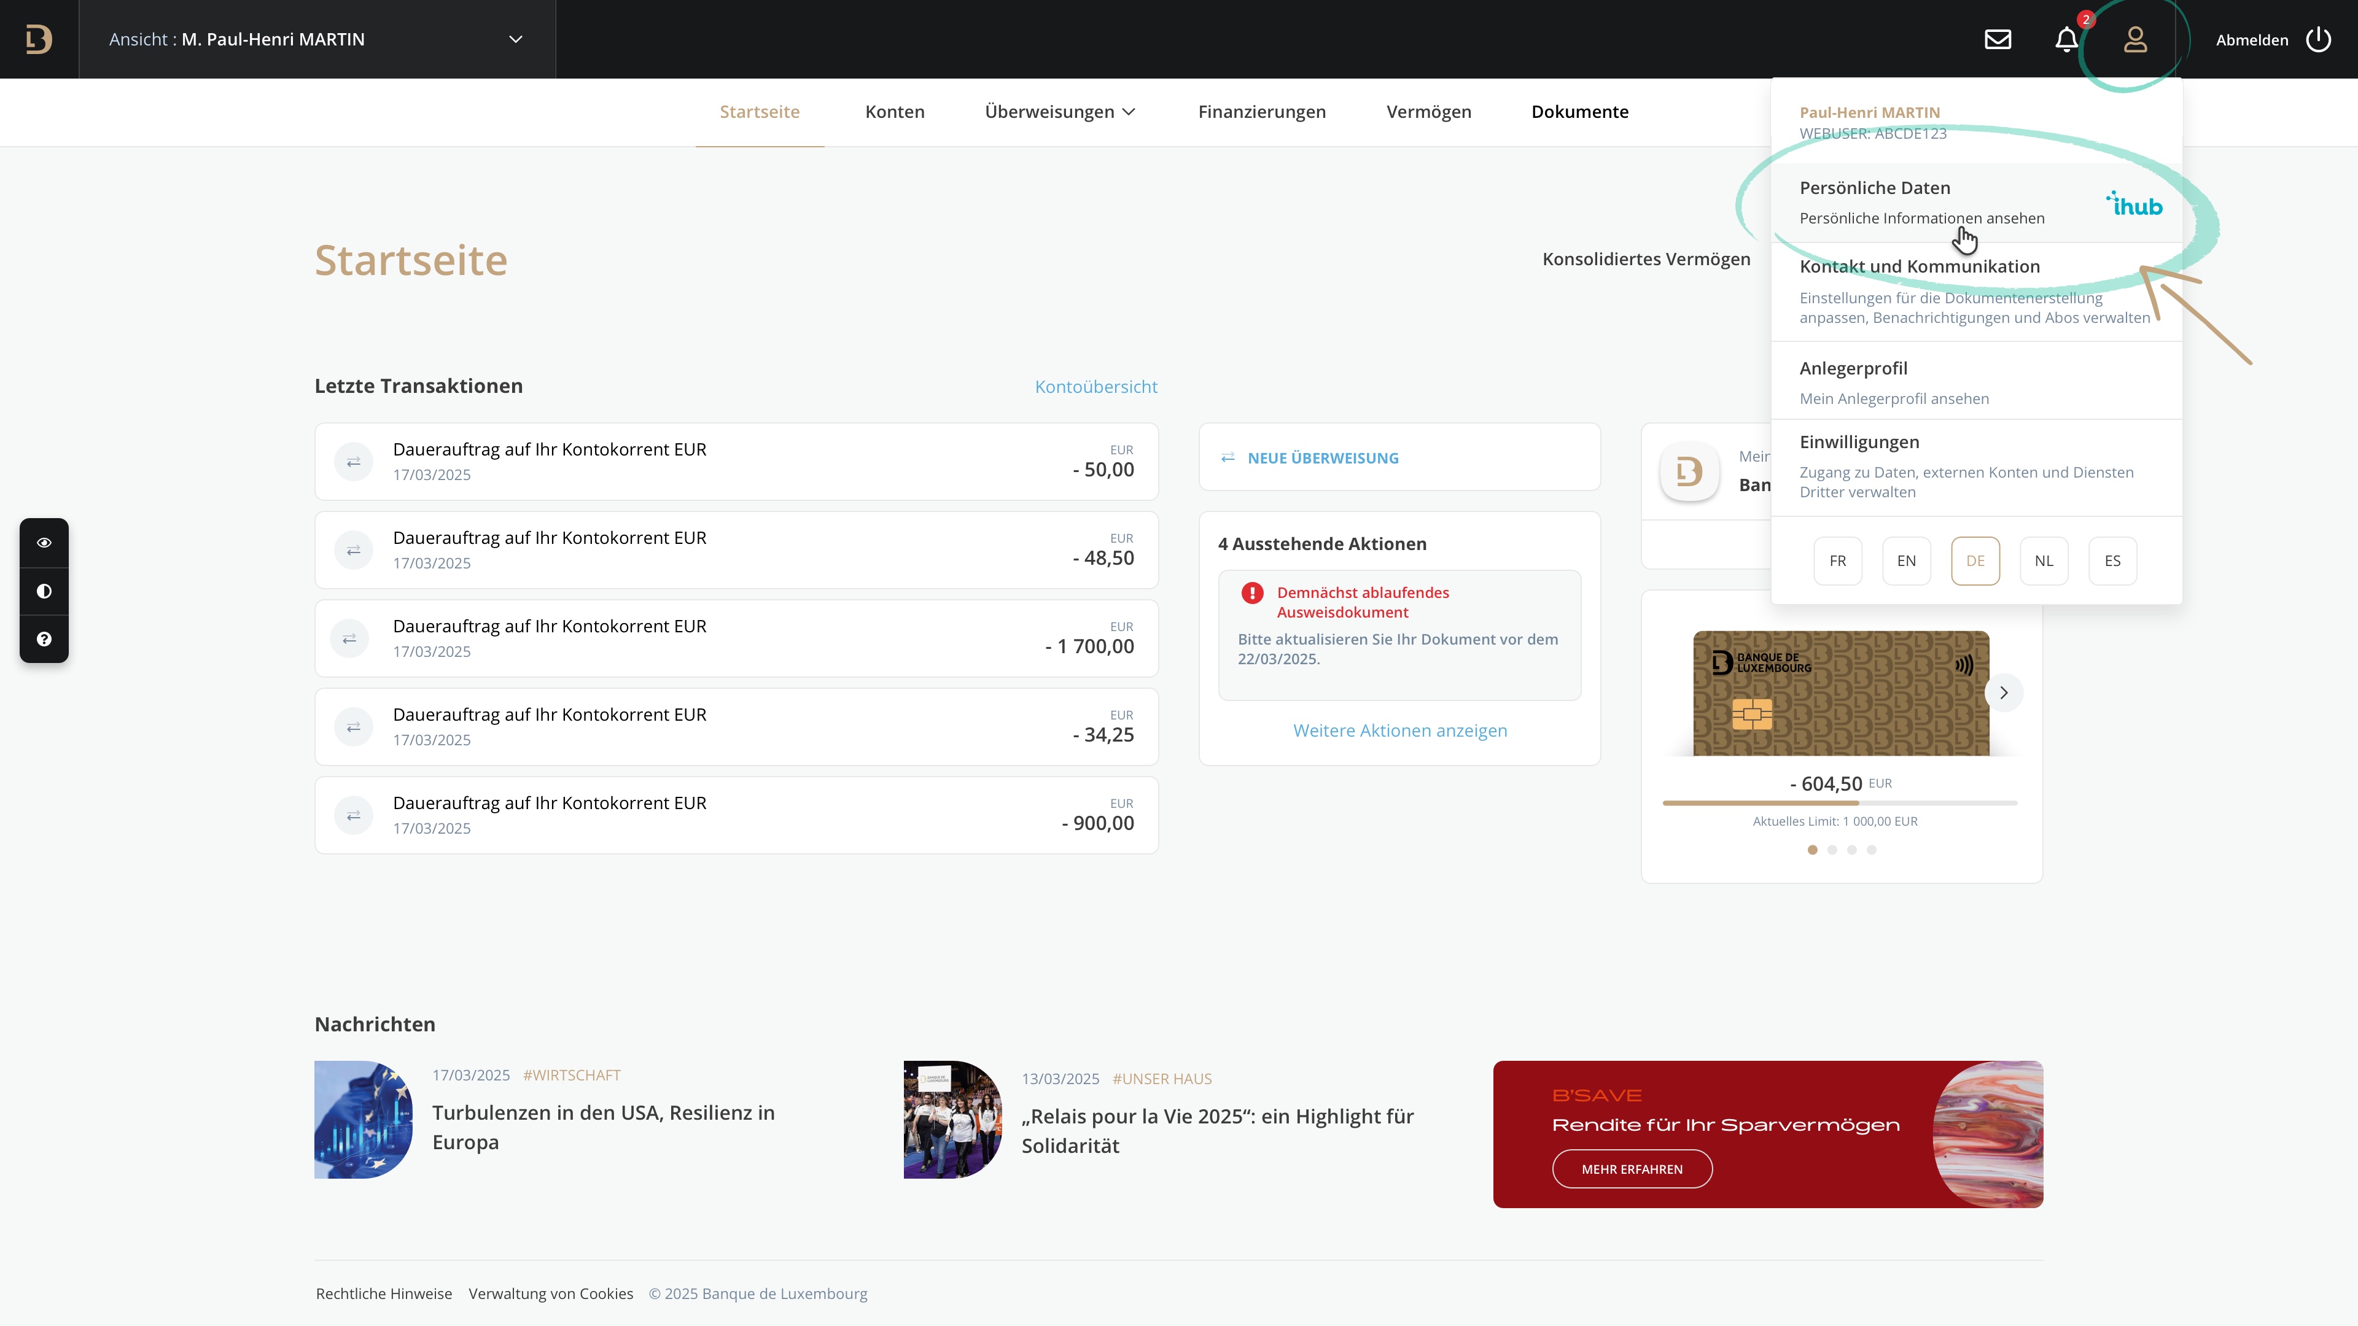This screenshot has width=2358, height=1326.
Task: Open the messages envelope icon
Action: [x=1998, y=39]
